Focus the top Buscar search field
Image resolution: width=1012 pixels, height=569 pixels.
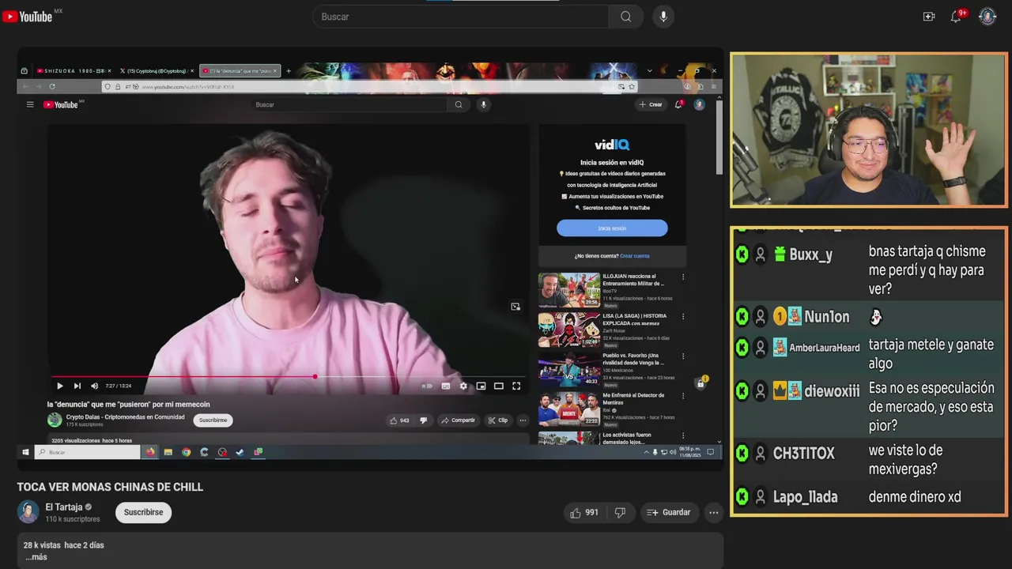(x=461, y=17)
